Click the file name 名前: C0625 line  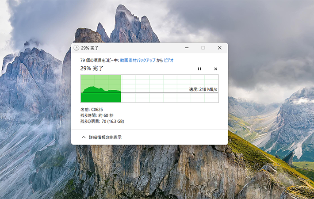(x=92, y=110)
